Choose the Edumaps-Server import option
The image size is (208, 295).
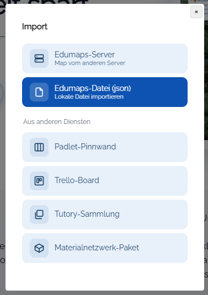(105, 58)
